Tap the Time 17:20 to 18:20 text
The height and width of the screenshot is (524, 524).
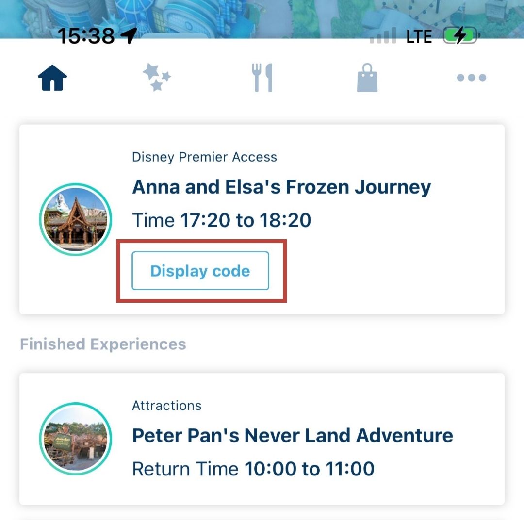pos(222,220)
